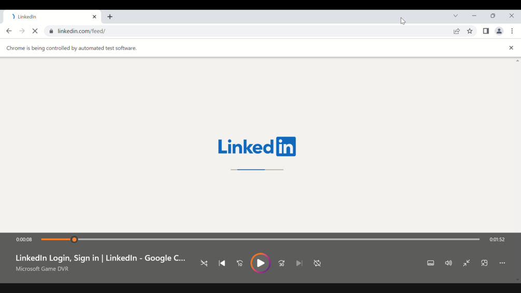Skip back 10 seconds
521x293 pixels.
point(240,263)
